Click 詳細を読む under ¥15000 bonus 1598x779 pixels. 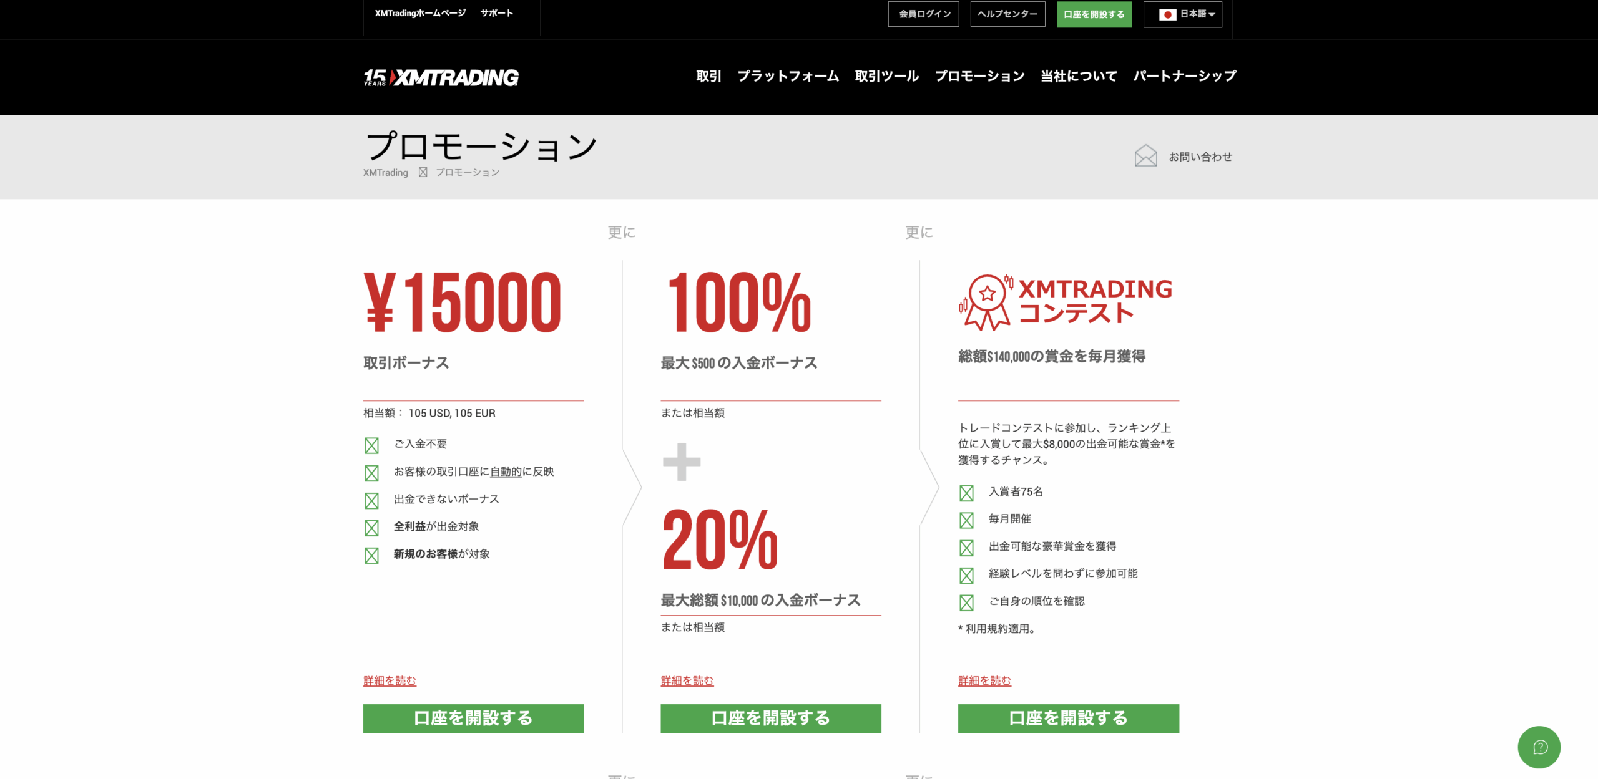point(390,680)
